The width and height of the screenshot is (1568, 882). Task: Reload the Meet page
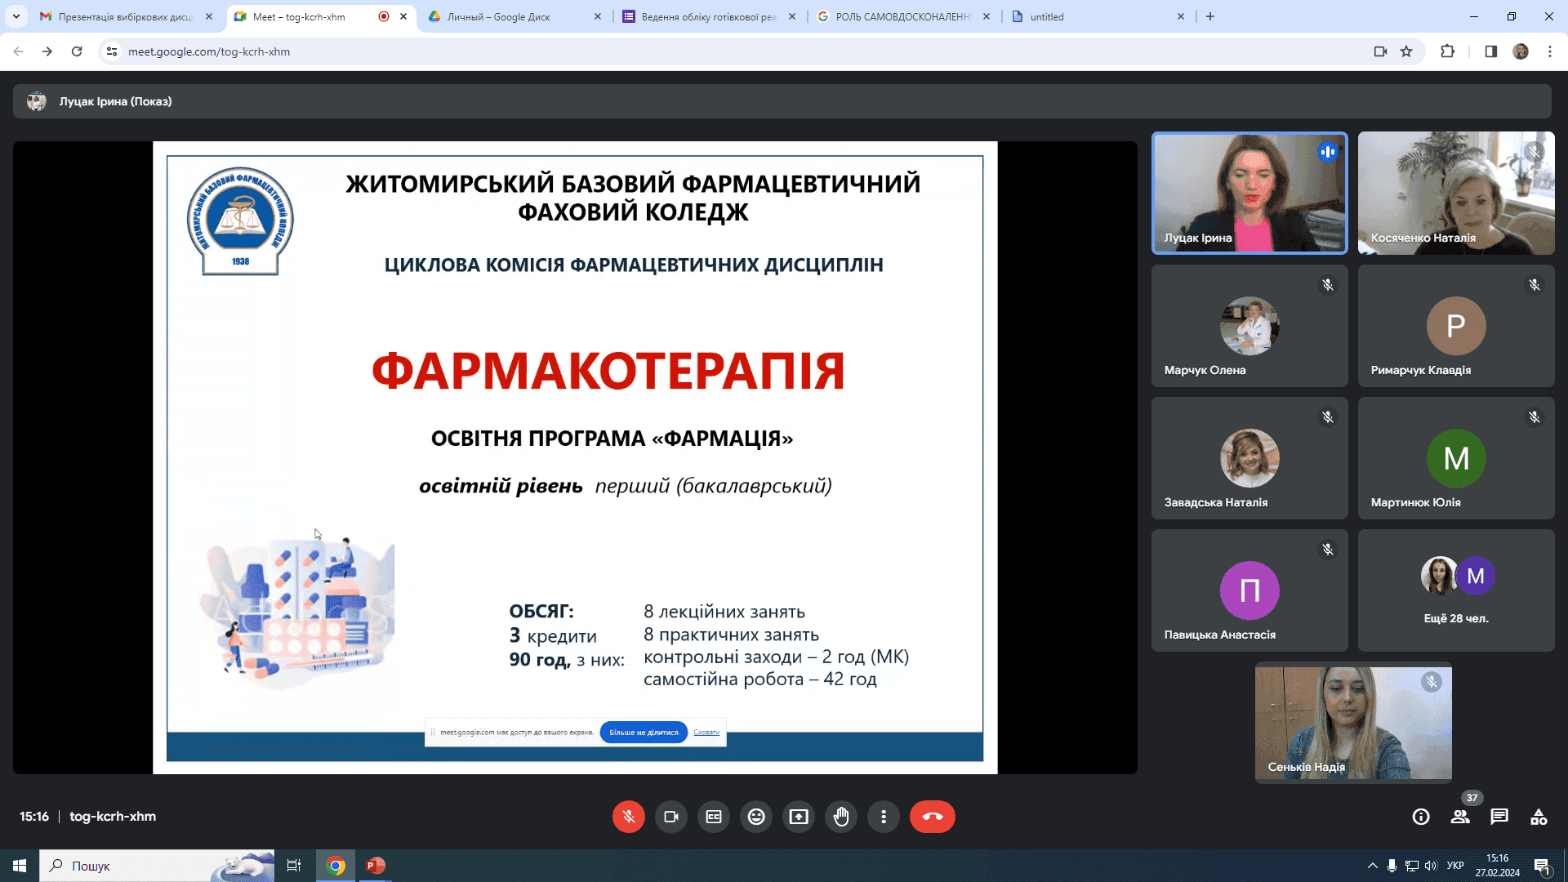(77, 51)
